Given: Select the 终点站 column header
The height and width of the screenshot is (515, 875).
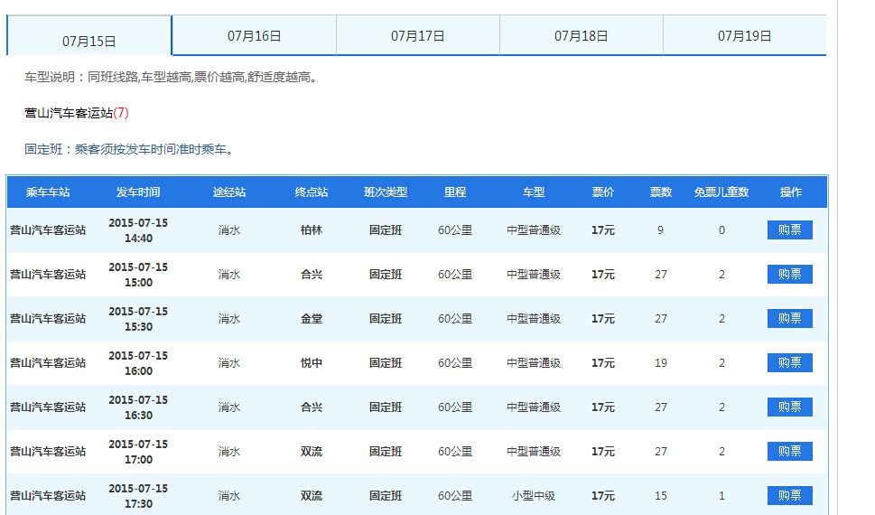Looking at the screenshot, I should [312, 192].
